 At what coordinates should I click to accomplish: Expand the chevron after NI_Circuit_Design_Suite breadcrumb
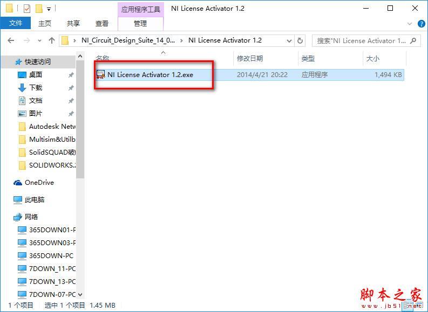[x=181, y=40]
